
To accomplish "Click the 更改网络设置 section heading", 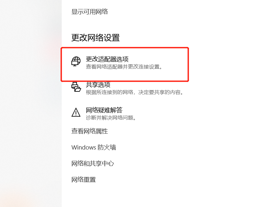I will (95, 37).
